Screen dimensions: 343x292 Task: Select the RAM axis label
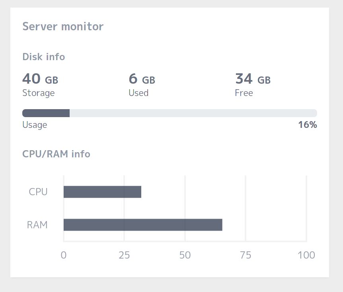[x=37, y=225]
